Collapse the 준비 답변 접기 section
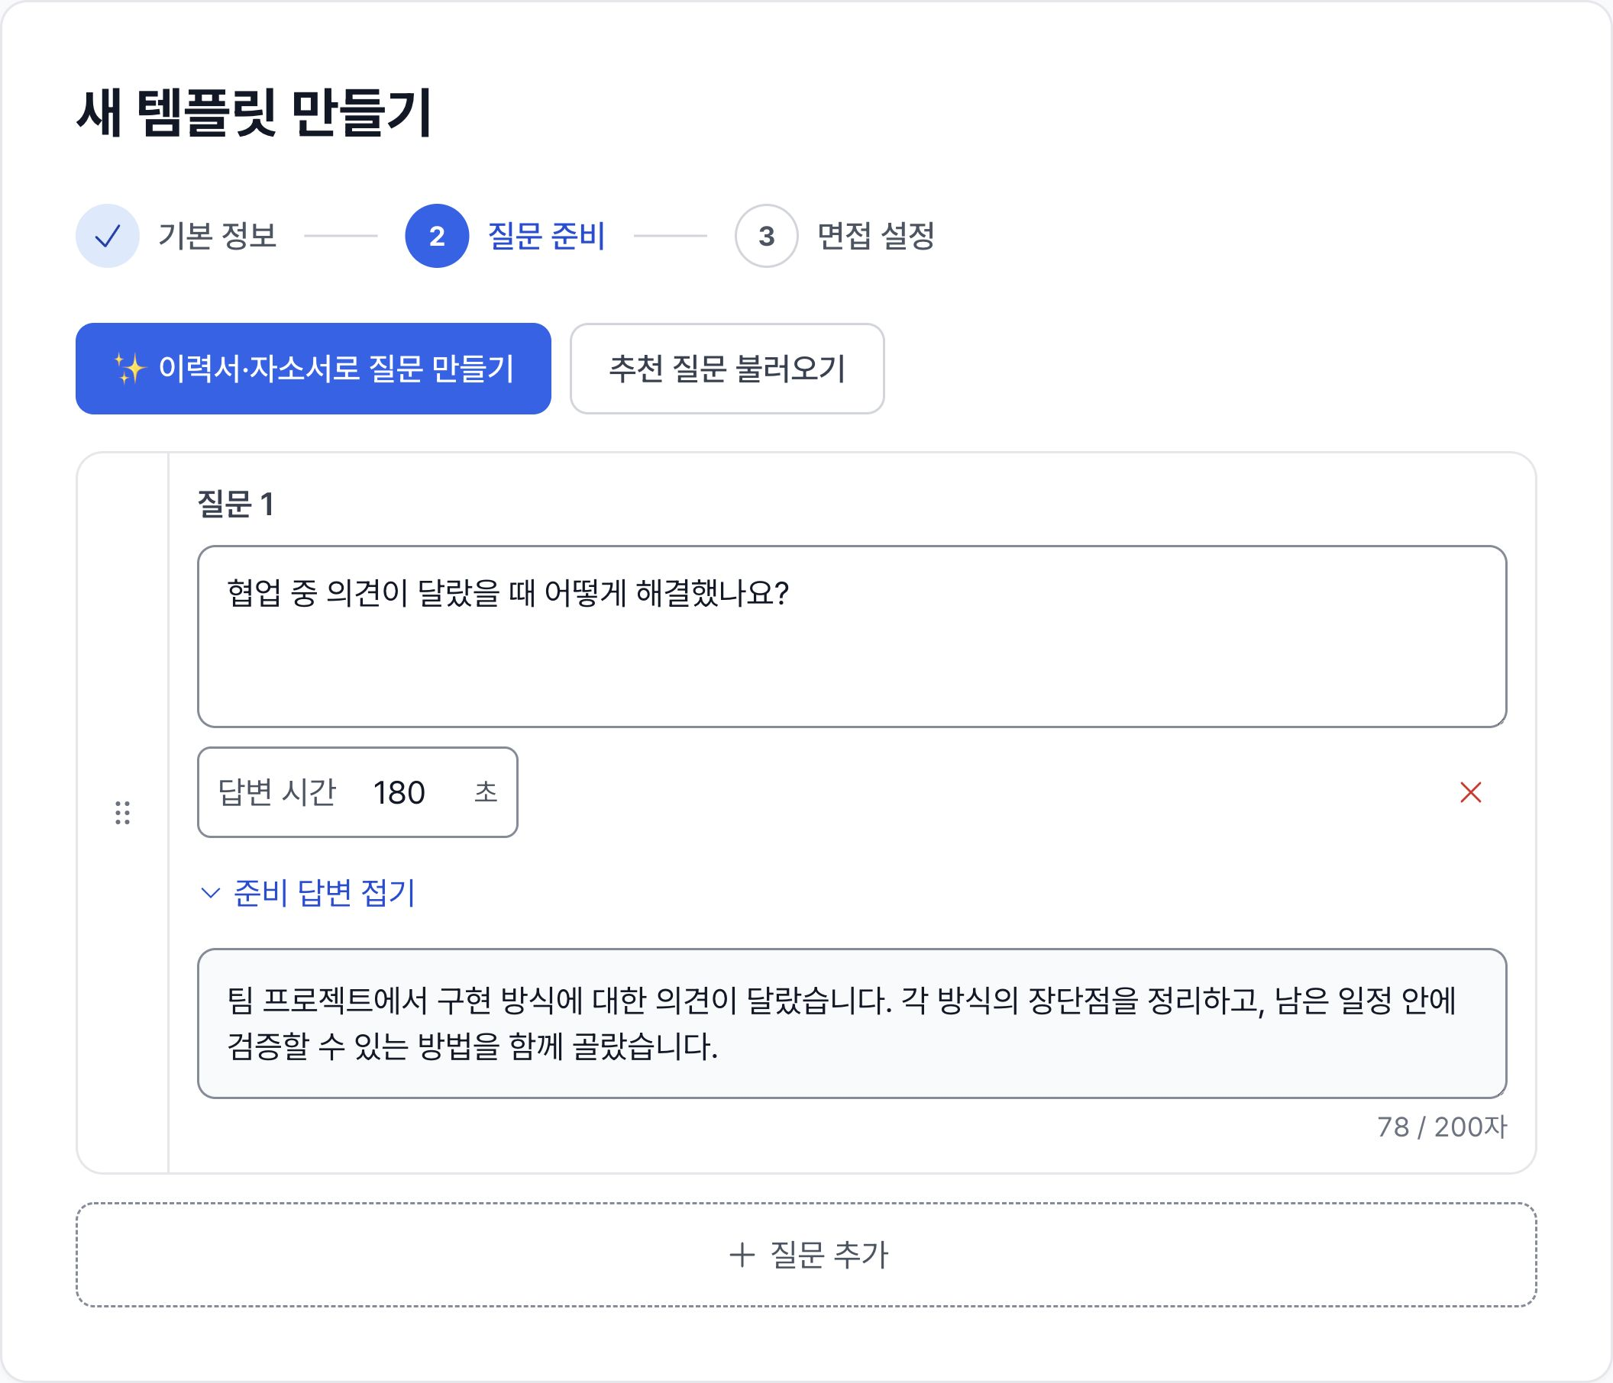The width and height of the screenshot is (1613, 1383). click(309, 892)
